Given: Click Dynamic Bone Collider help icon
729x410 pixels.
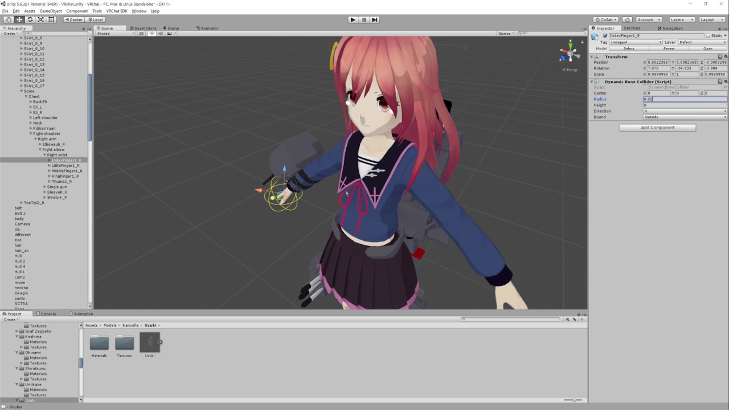Looking at the screenshot, I should (720, 81).
